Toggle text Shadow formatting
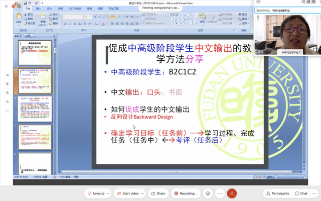 [85, 24]
